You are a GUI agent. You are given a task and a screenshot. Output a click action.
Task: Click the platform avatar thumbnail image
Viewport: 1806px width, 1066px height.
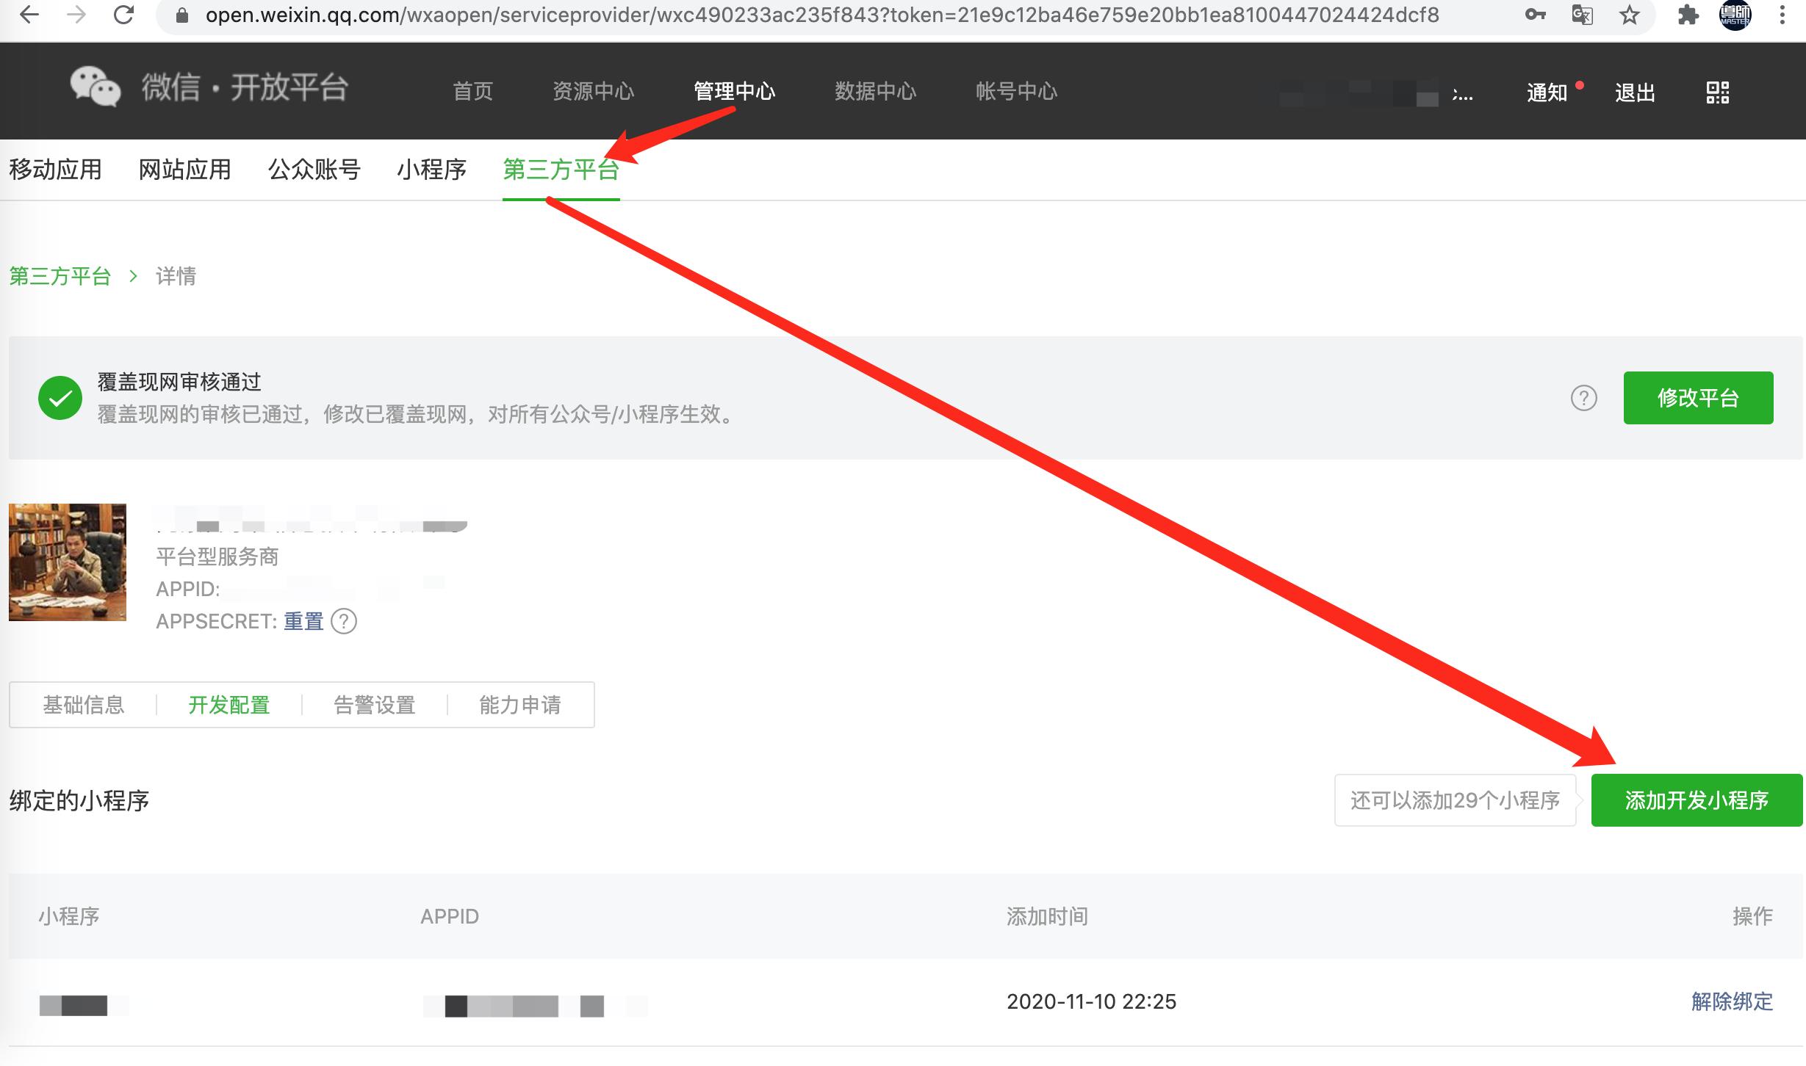68,562
